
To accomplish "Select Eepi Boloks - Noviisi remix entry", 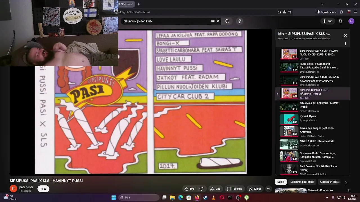I will tap(313, 170).
